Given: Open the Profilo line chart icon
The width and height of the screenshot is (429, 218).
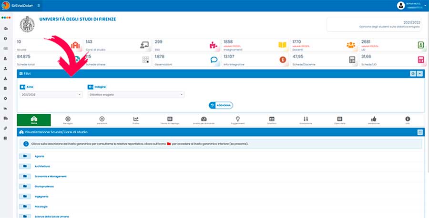Looking at the screenshot, I should (x=136, y=120).
